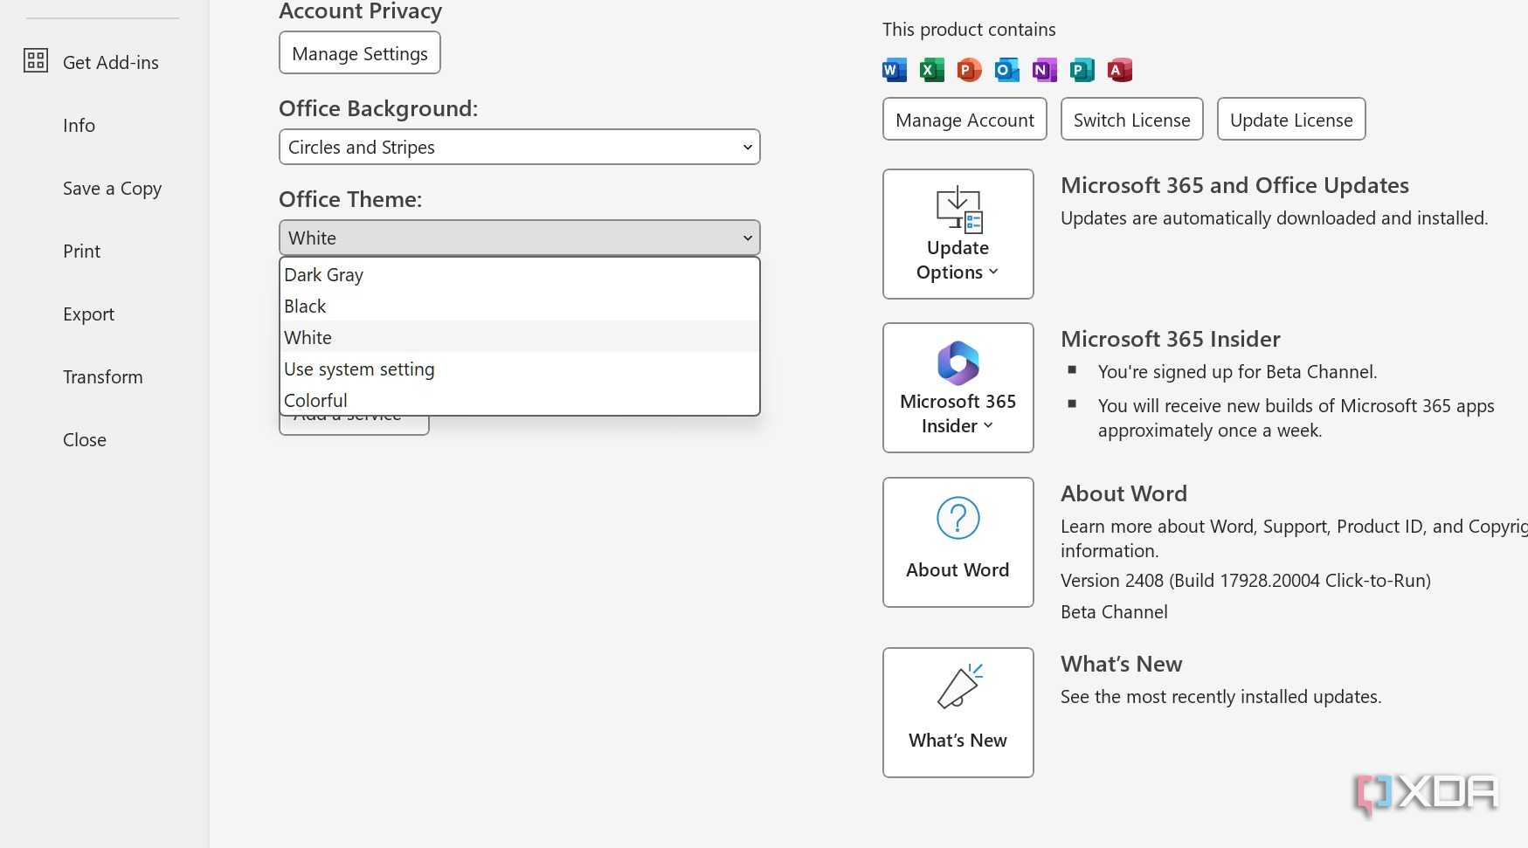Click the PowerPoint app icon

pyautogui.click(x=969, y=70)
